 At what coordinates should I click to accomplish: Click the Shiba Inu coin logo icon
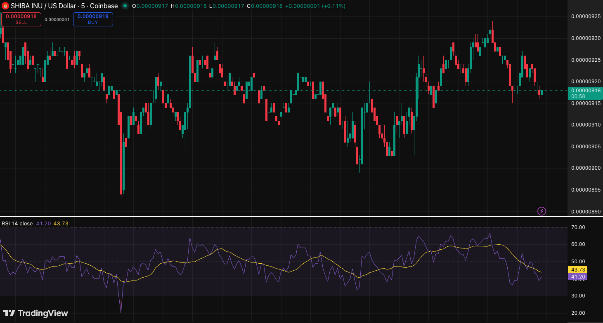point(6,6)
